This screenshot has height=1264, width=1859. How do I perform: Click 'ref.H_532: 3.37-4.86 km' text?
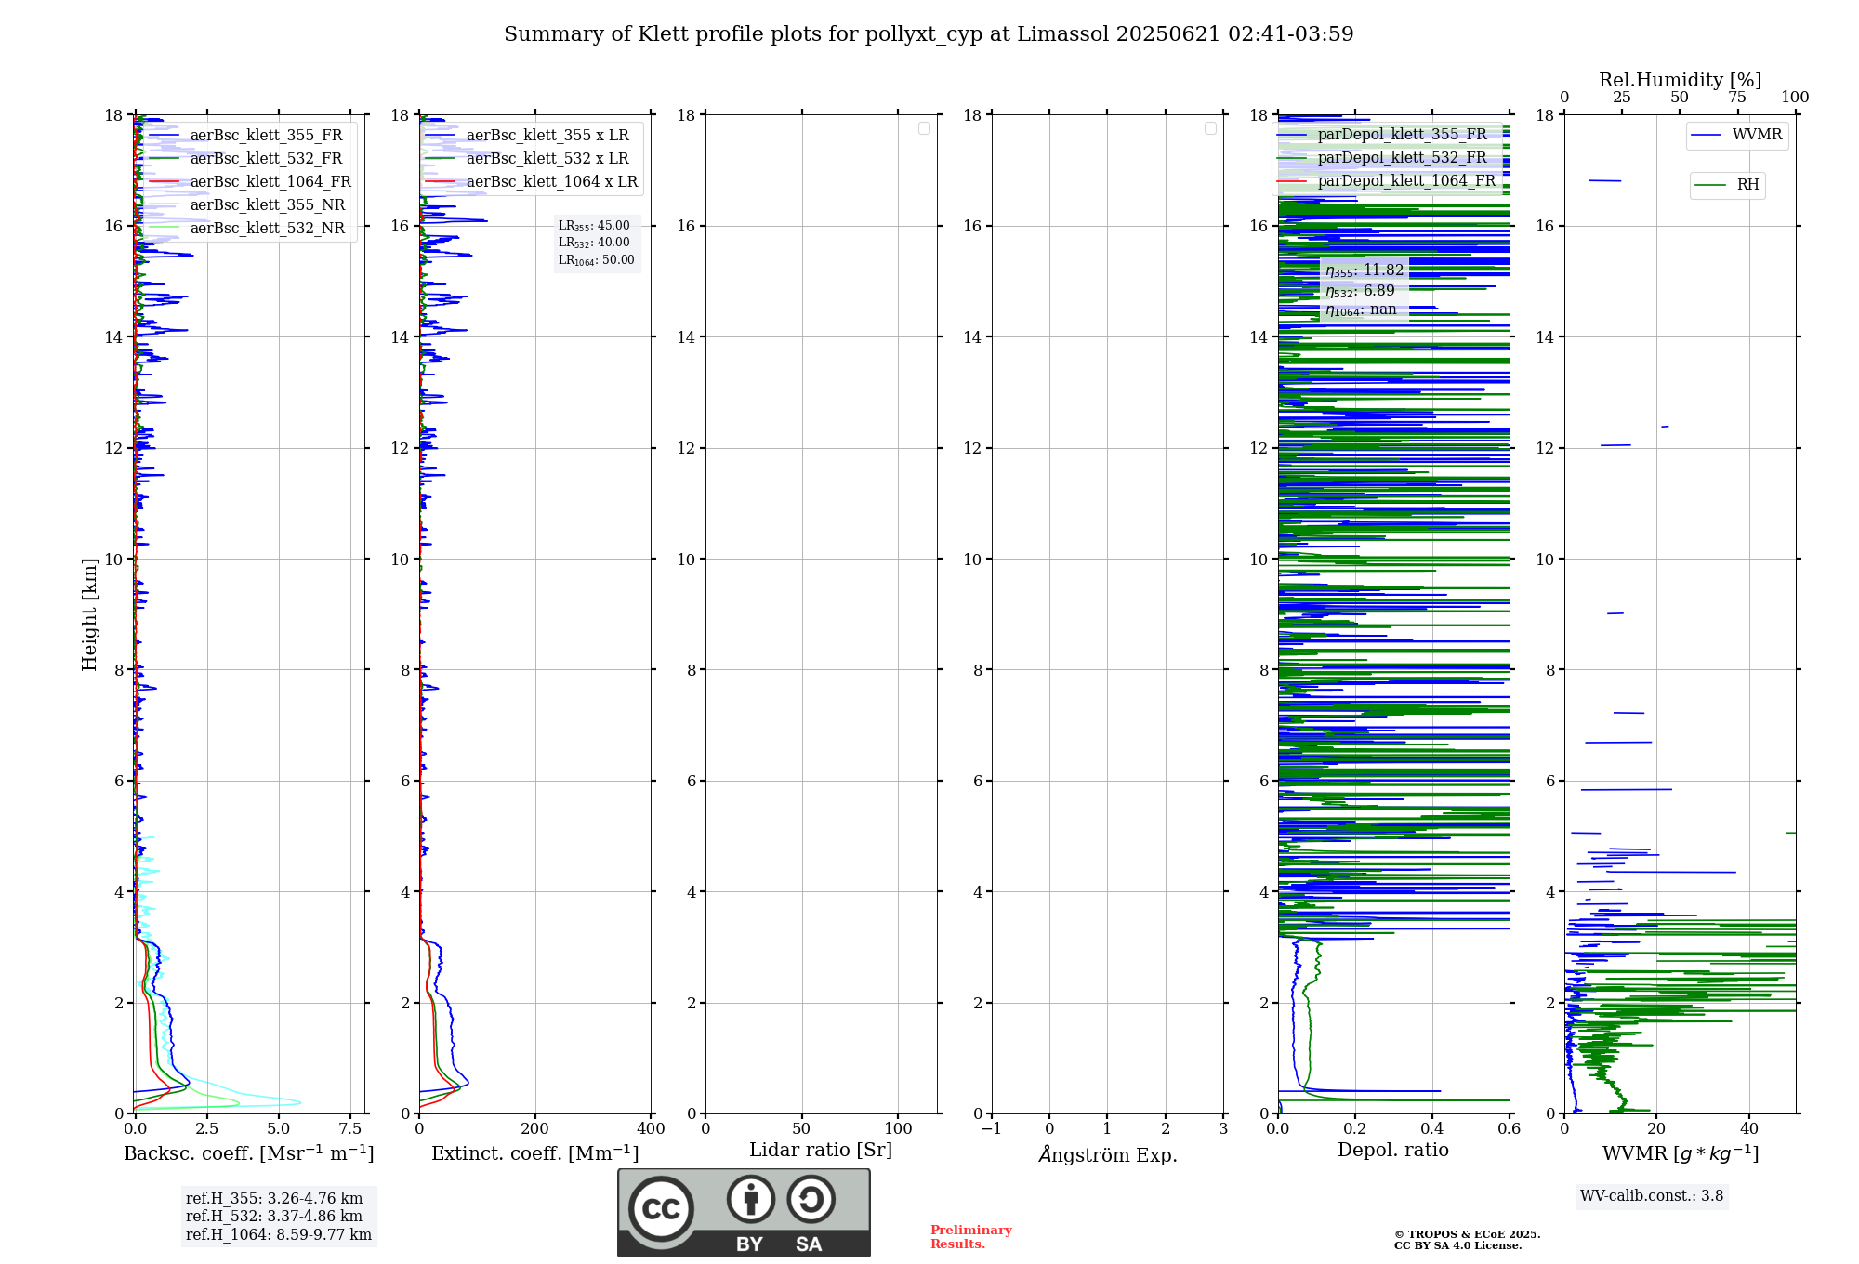274,1217
